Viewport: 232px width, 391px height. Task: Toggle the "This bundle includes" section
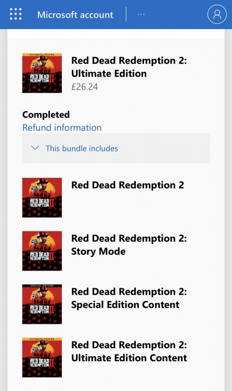click(116, 148)
